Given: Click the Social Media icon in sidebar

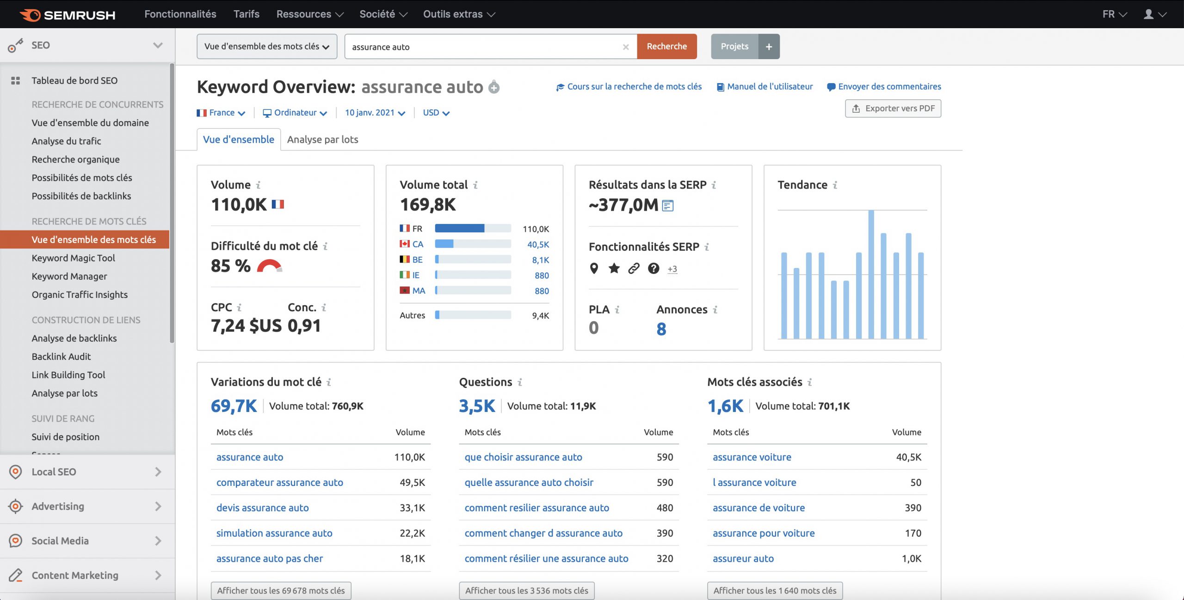Looking at the screenshot, I should pyautogui.click(x=15, y=540).
